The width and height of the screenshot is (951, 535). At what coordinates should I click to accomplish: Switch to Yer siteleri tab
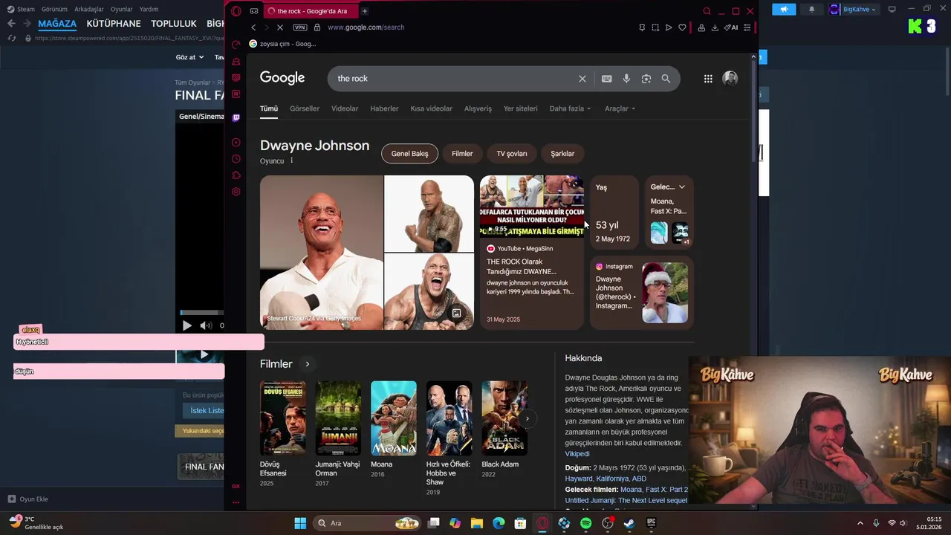[x=520, y=108]
